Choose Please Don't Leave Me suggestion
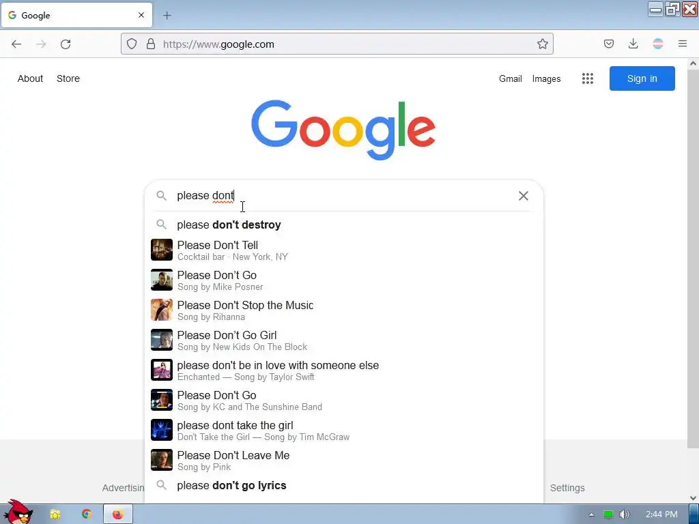This screenshot has height=524, width=699. (x=343, y=461)
